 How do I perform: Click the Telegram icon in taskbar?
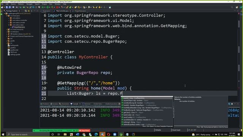(102, 134)
